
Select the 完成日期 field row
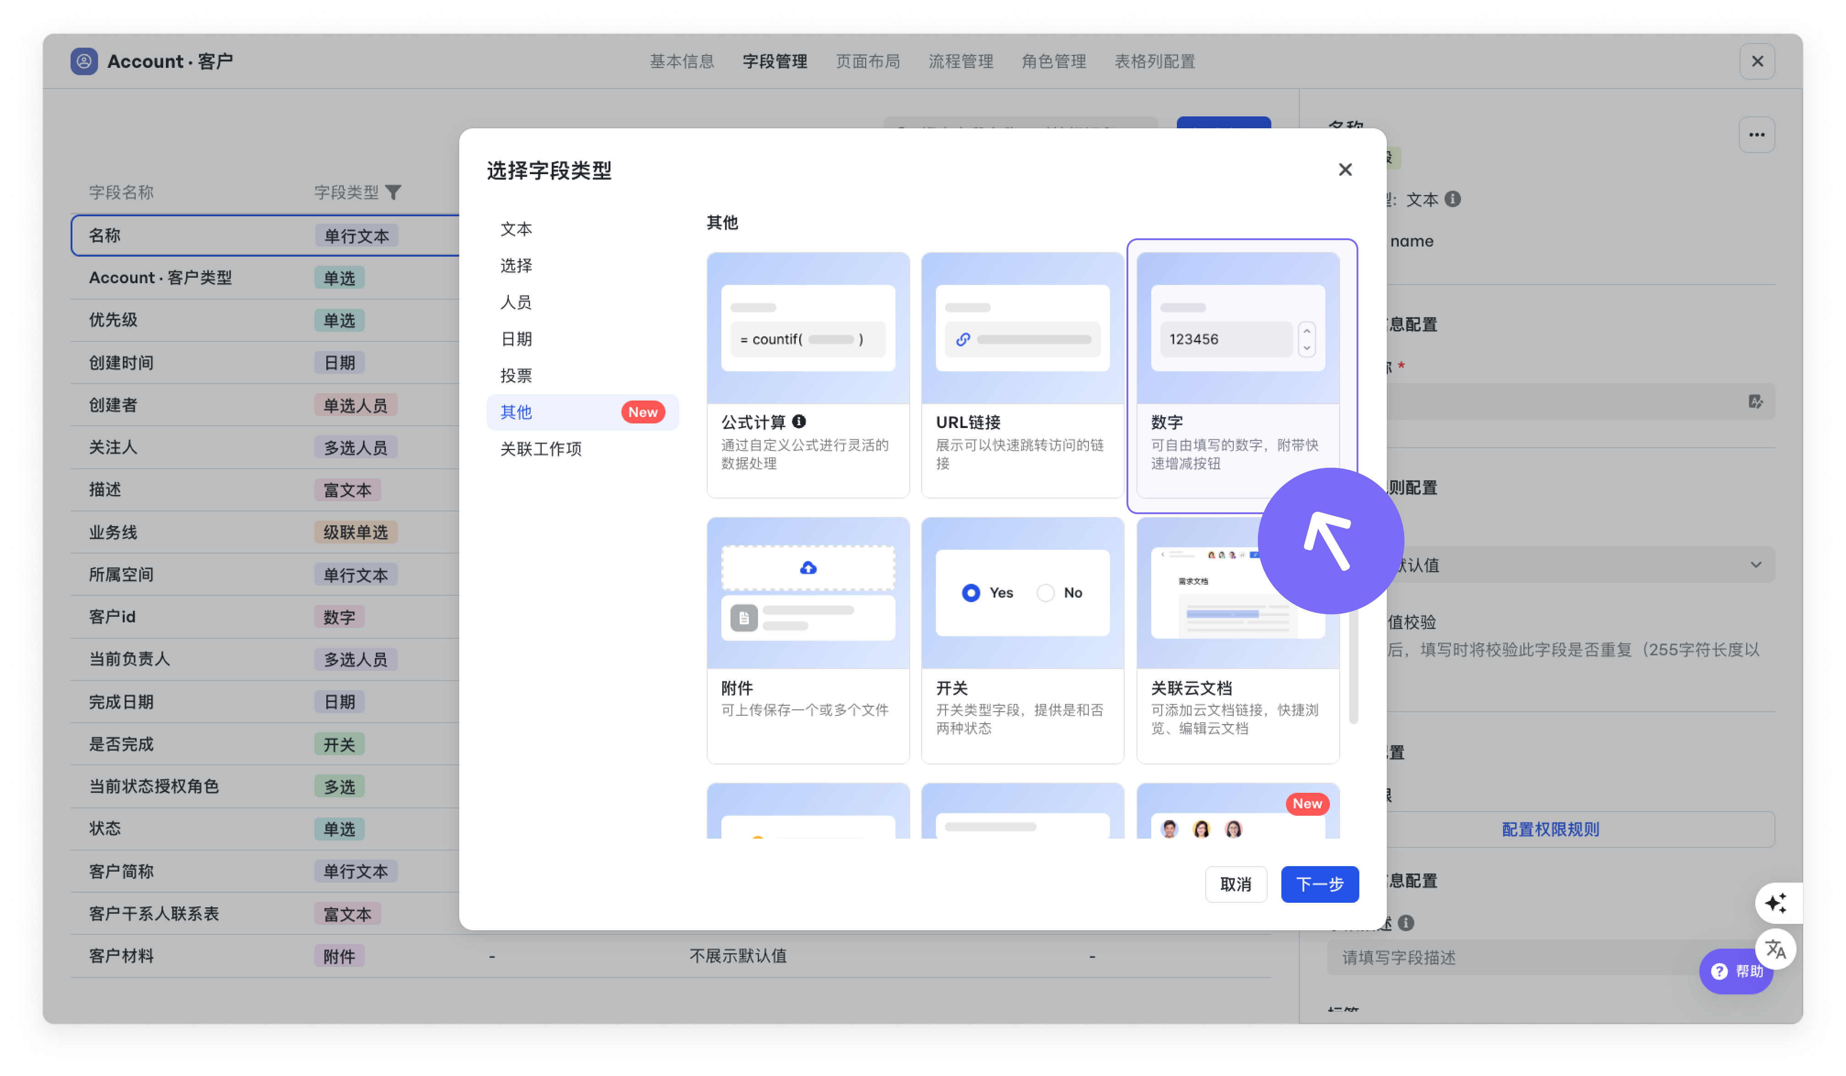coord(265,702)
